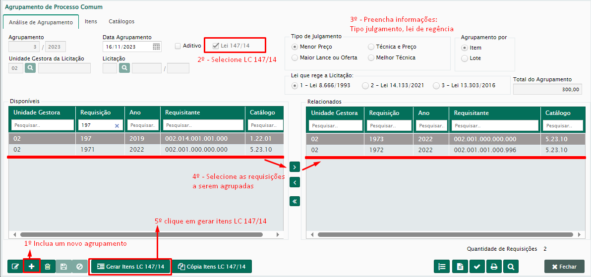
Task: Click the printer icon in bottom toolbar
Action: tap(493, 267)
